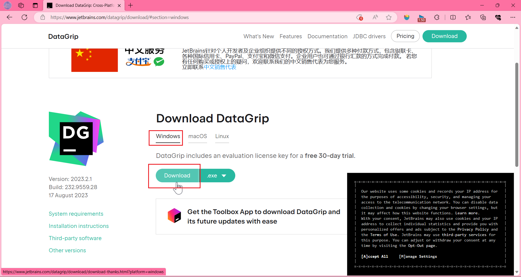This screenshot has height=277, width=521.
Task: Click the scrollbar down arrow
Action: click(x=517, y=272)
